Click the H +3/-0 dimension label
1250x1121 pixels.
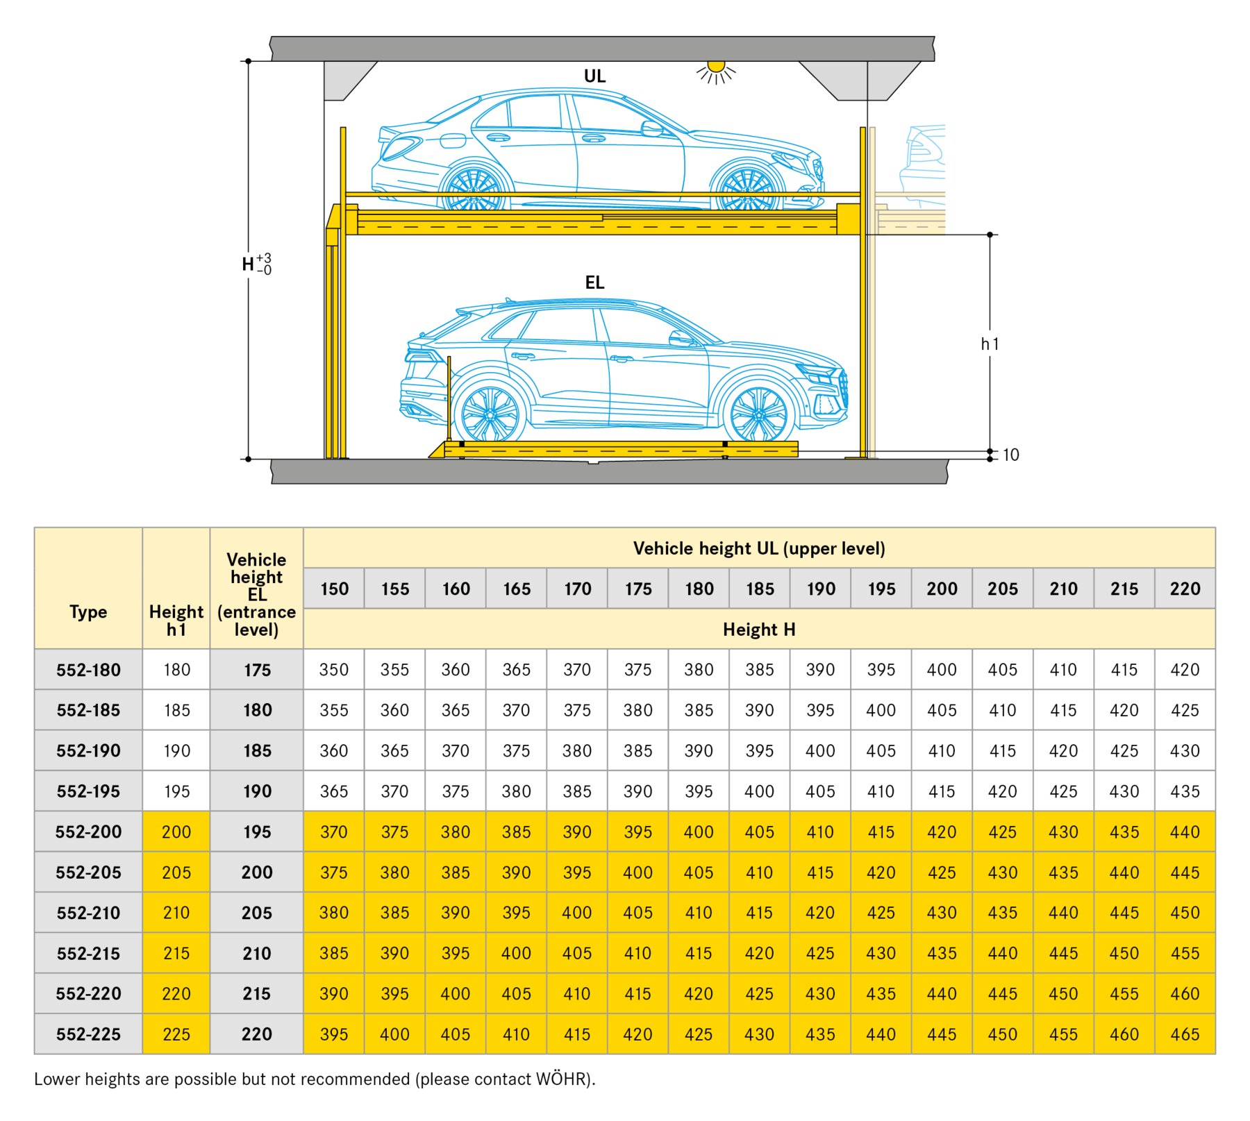point(256,264)
